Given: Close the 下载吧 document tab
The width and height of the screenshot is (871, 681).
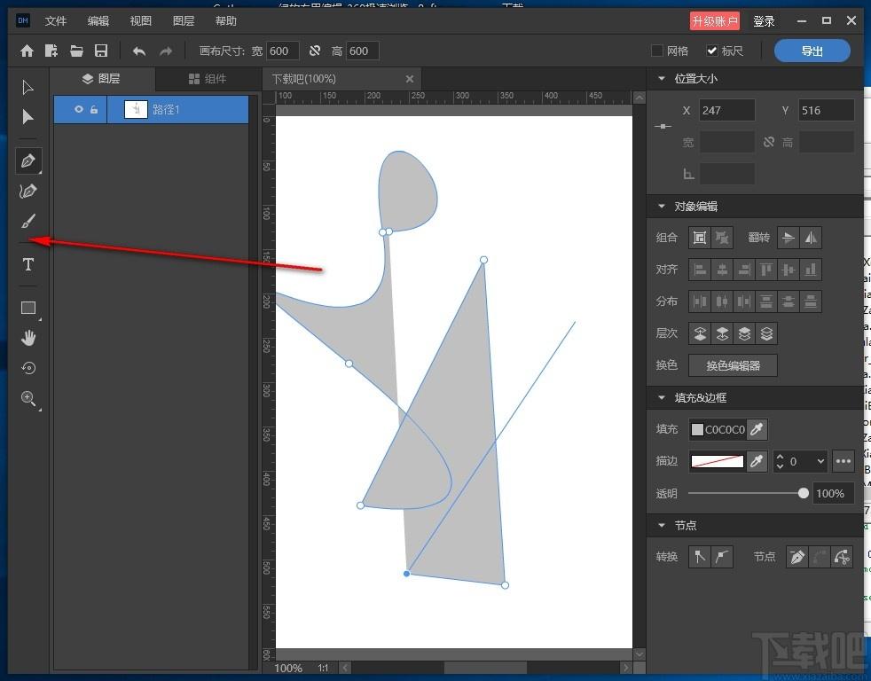Looking at the screenshot, I should click(410, 79).
